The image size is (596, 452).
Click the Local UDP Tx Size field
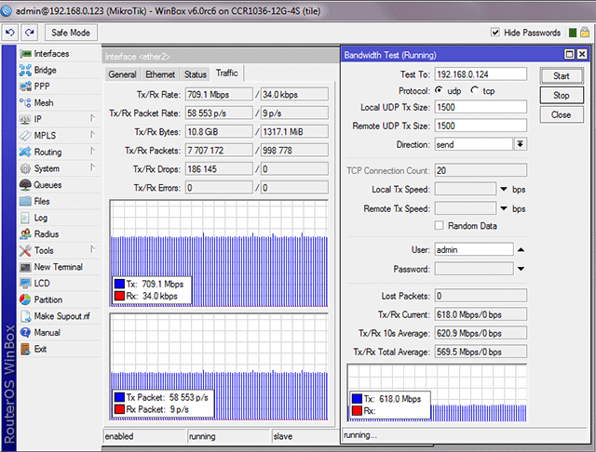coord(481,107)
